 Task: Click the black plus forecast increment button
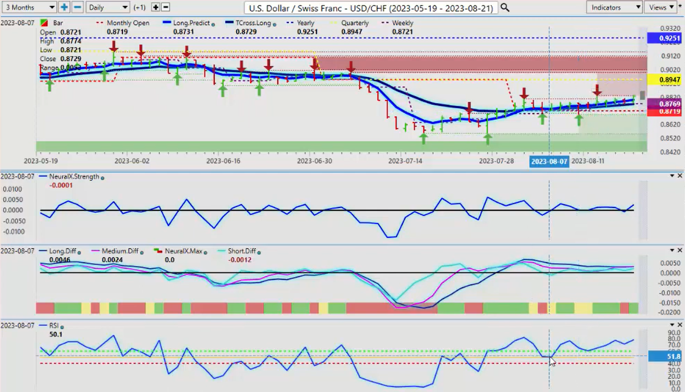[x=155, y=7]
